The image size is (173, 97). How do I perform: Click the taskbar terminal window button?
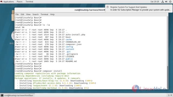click(17, 95)
